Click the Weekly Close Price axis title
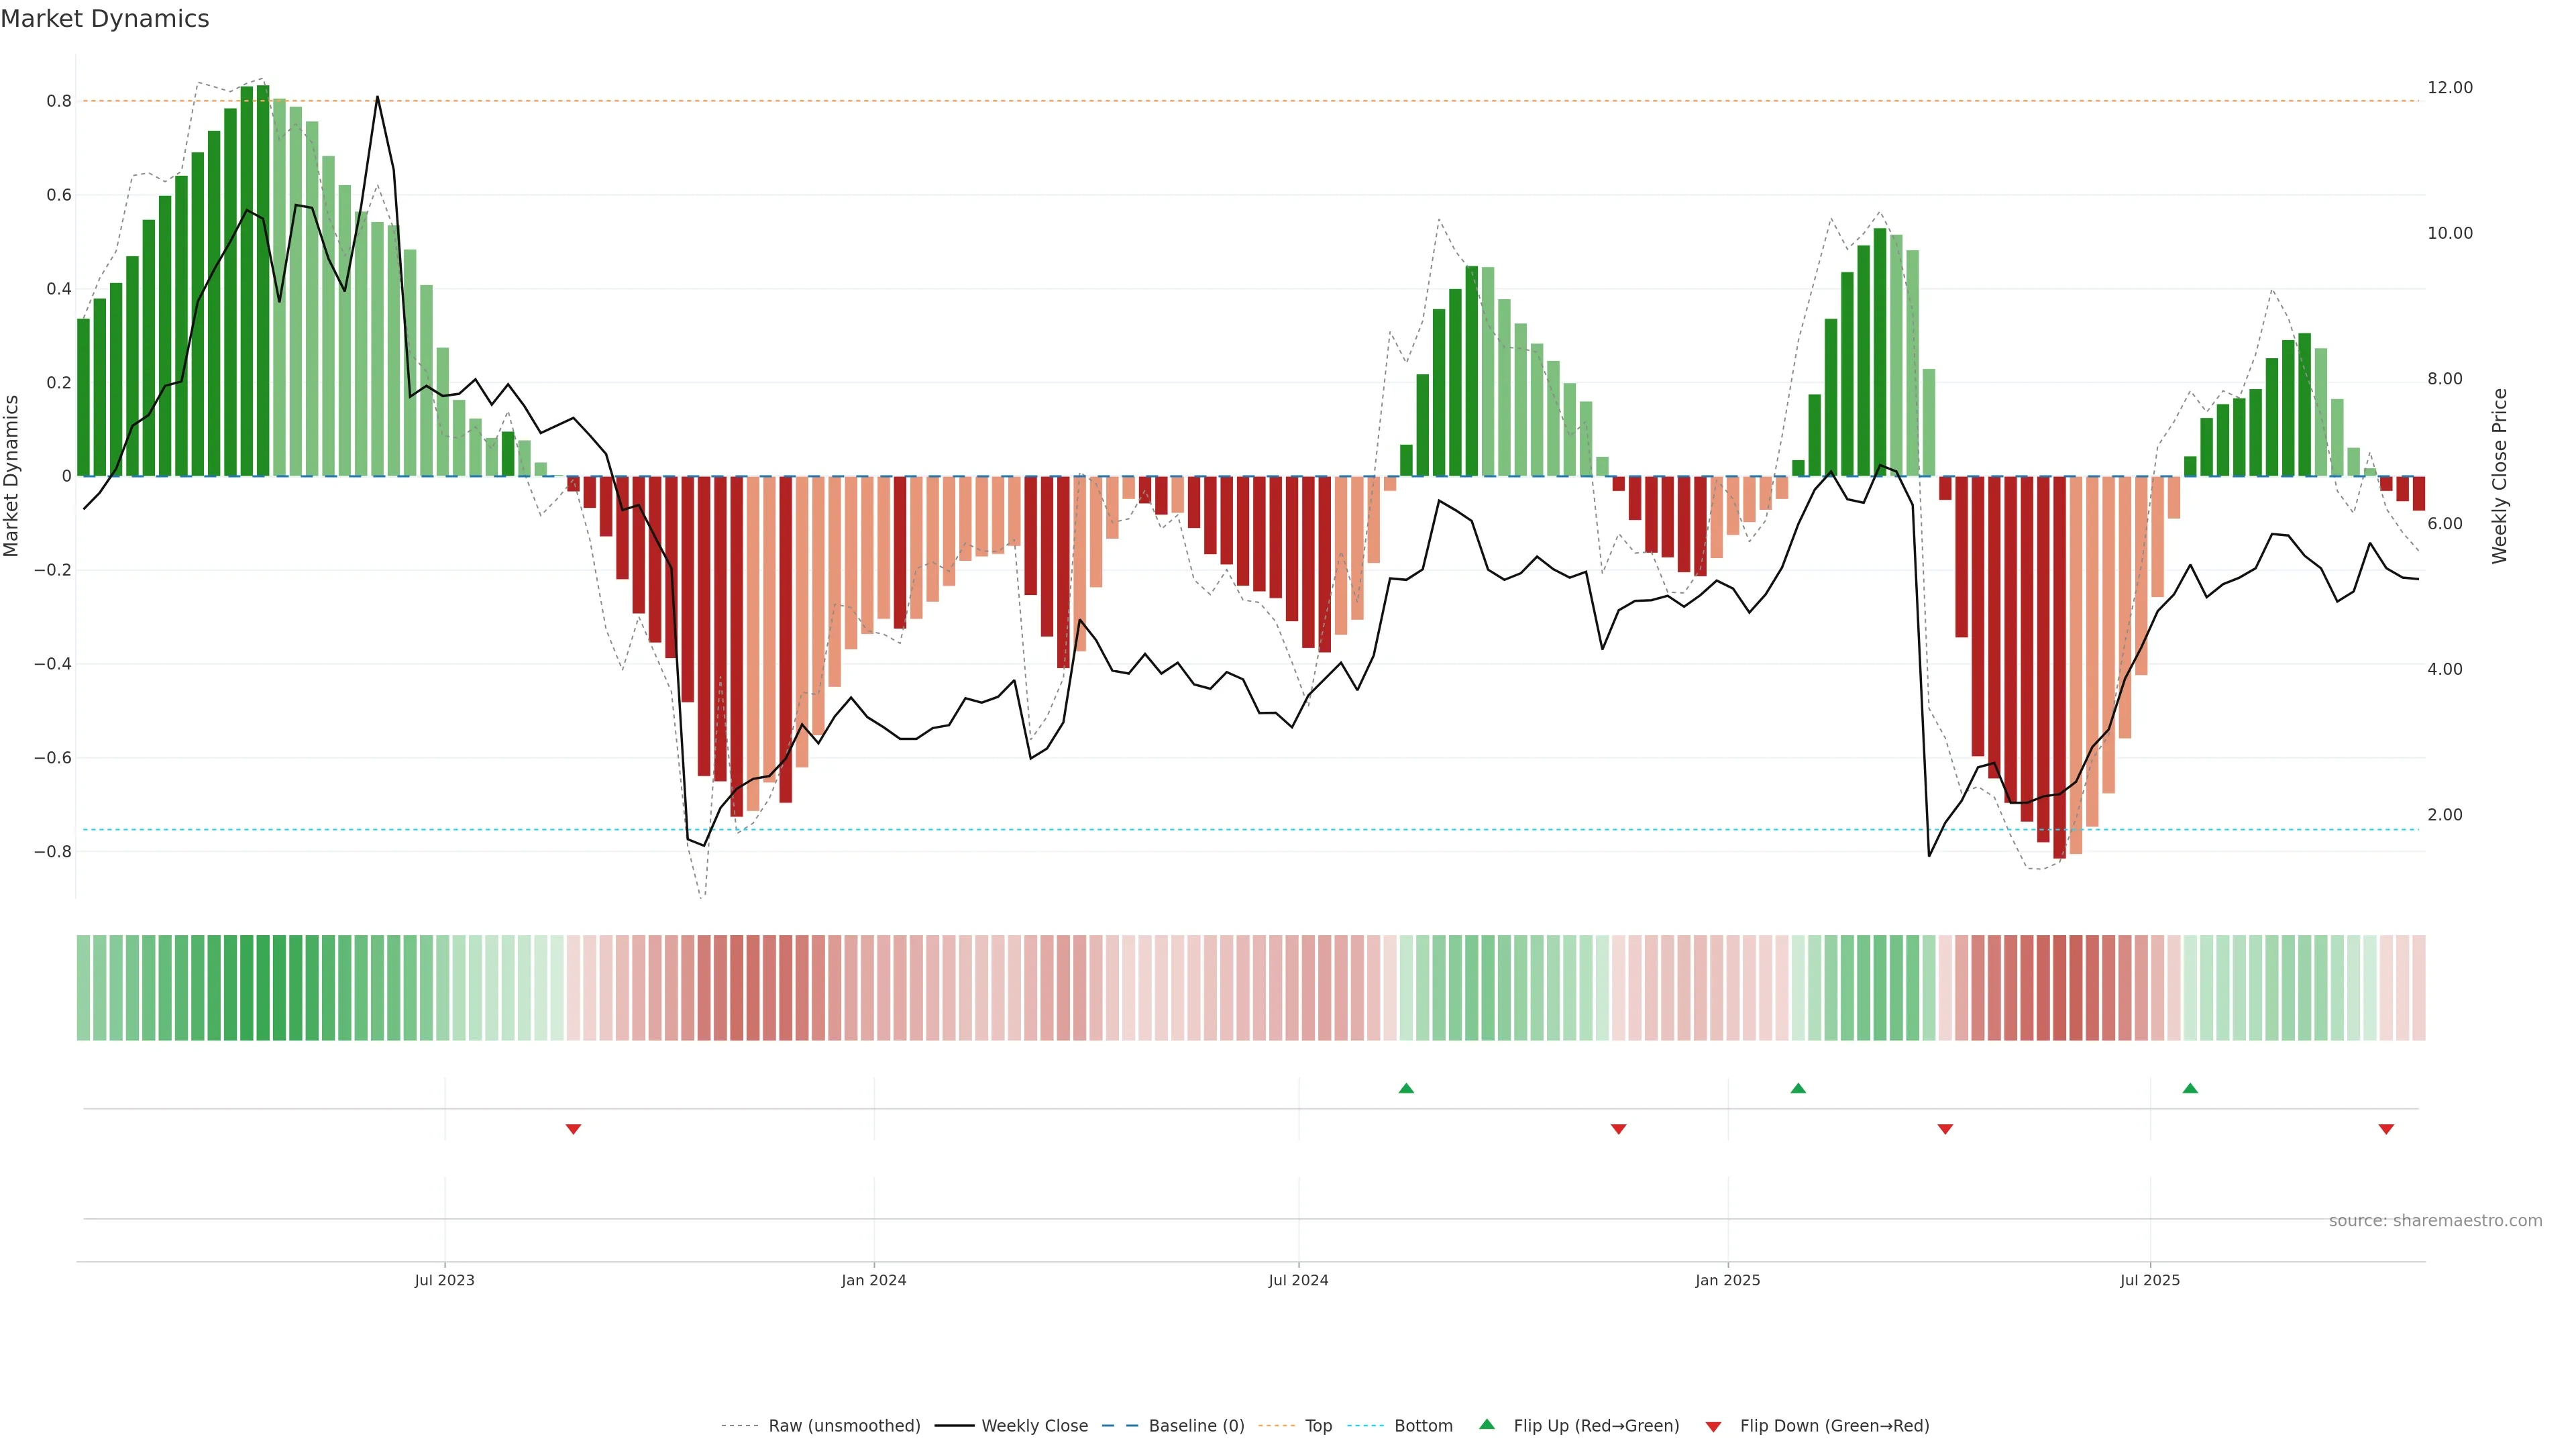The width and height of the screenshot is (2576, 1449). tap(2500, 476)
